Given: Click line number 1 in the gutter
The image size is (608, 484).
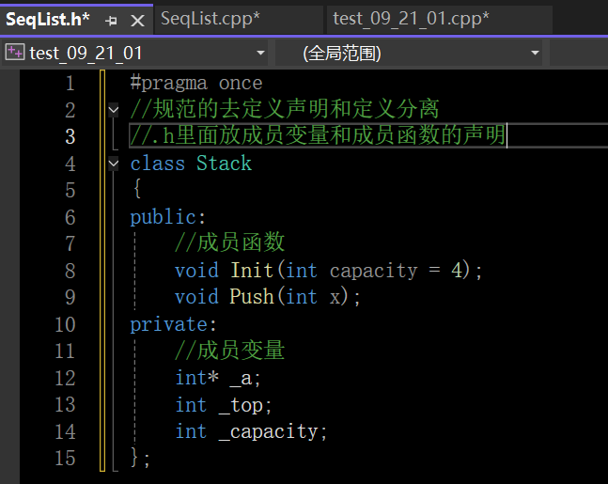Looking at the screenshot, I should [x=70, y=83].
